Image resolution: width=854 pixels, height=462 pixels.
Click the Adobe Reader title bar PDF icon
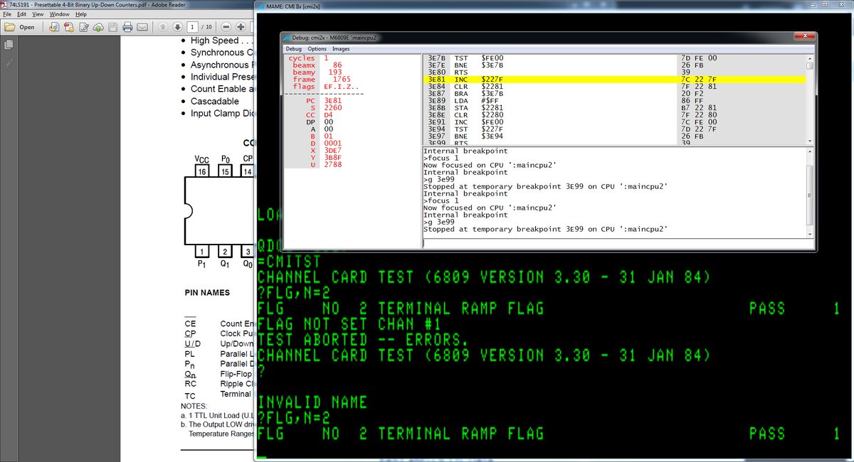(4, 4)
